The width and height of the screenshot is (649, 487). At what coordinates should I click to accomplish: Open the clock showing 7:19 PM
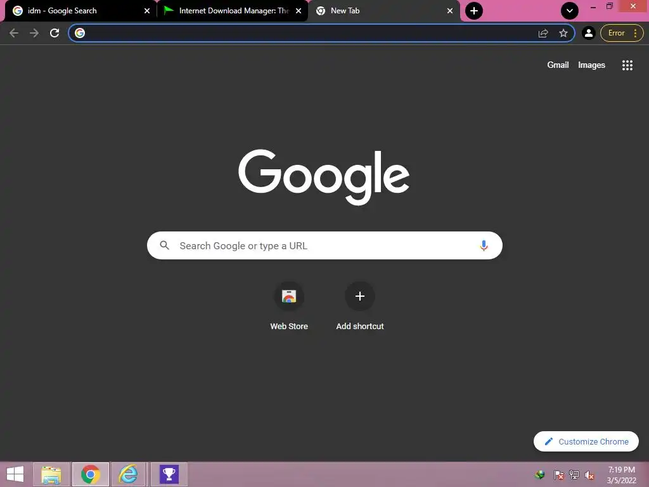(x=621, y=475)
